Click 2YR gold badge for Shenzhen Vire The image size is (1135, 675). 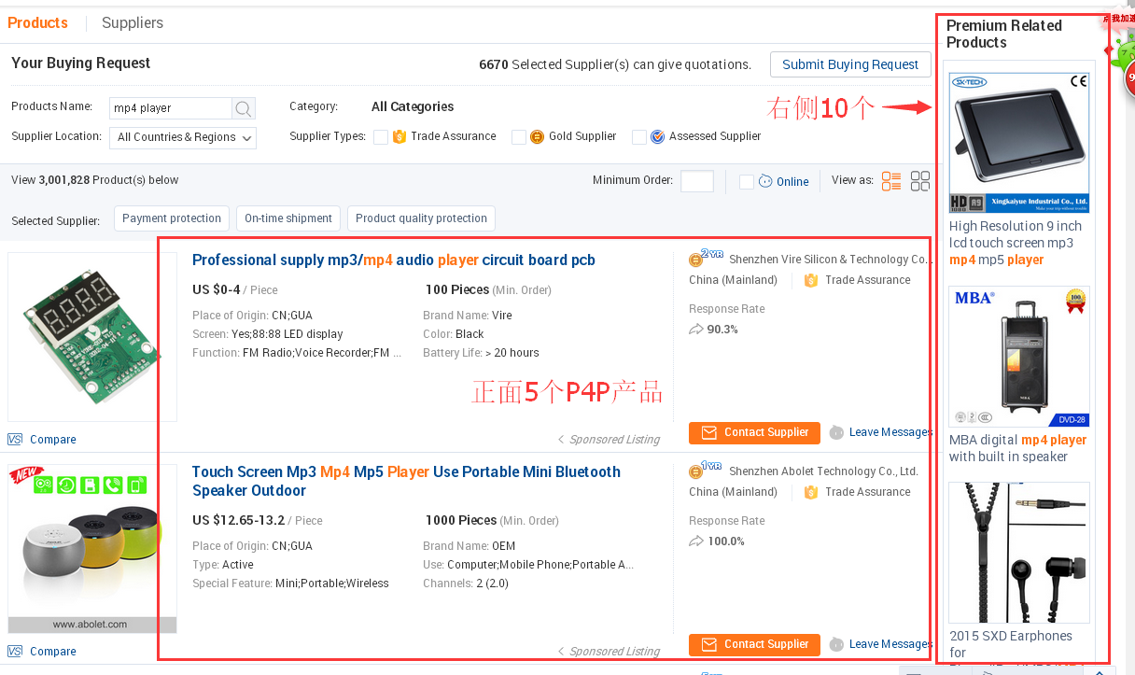tap(706, 258)
